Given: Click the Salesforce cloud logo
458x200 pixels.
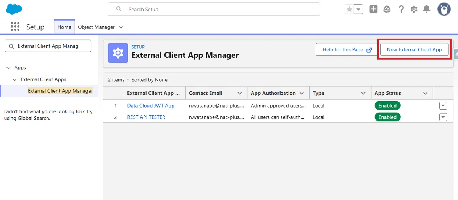Looking at the screenshot, I should tap(15, 9).
